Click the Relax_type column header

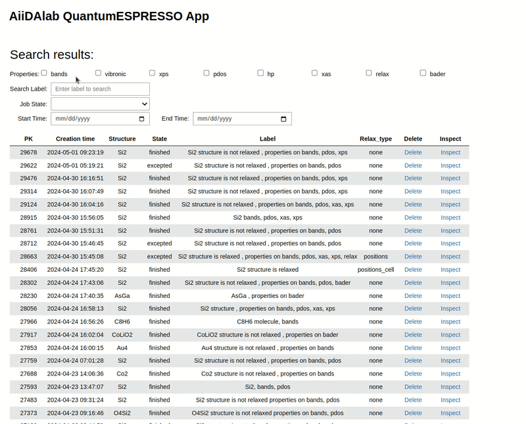375,138
